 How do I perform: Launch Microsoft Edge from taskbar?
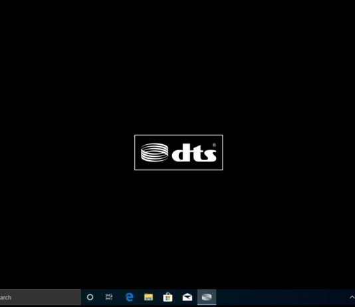coord(129,297)
